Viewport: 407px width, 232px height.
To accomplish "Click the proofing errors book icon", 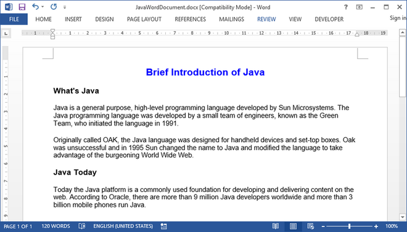I will coord(82,226).
